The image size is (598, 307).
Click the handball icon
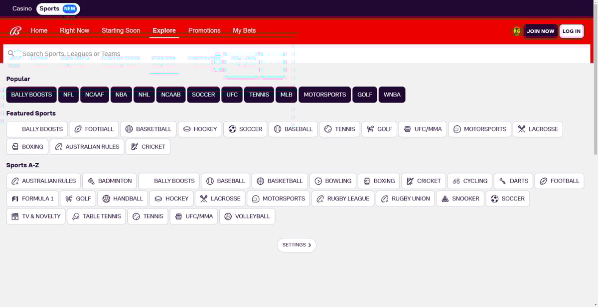(x=106, y=199)
